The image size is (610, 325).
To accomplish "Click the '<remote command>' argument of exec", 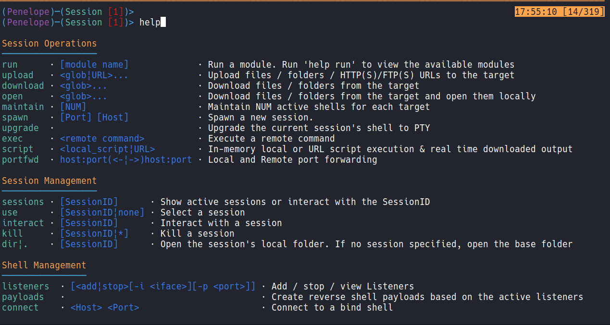I will 102,139.
